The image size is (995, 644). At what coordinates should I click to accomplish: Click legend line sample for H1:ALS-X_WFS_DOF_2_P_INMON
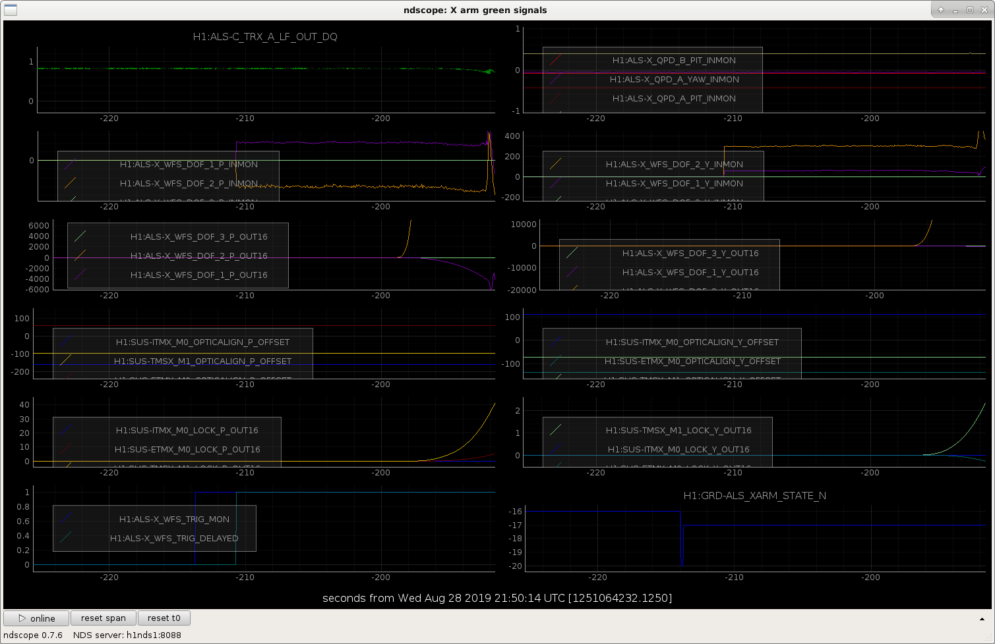point(71,183)
